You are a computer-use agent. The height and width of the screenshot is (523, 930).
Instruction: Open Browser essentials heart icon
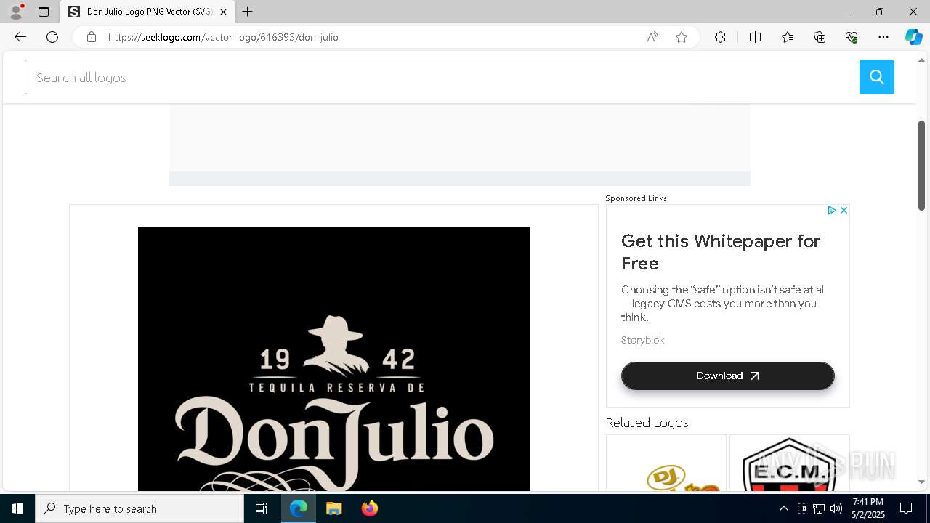point(852,37)
